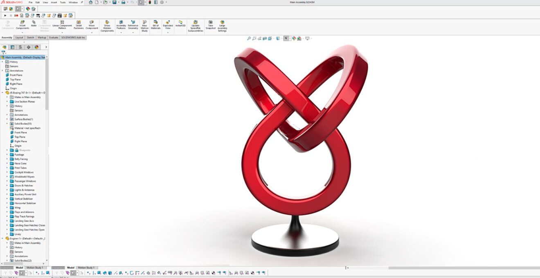
Task: Open the Edit Appearance color tool
Action: tap(293, 38)
